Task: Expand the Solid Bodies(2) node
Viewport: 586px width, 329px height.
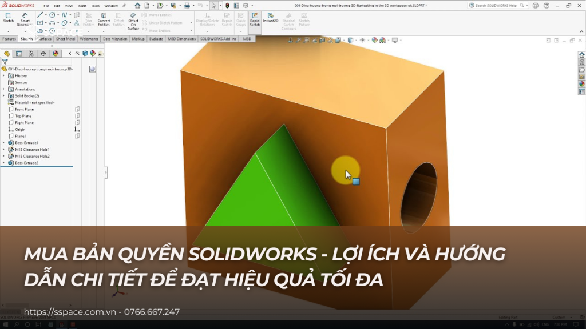Action: 4,96
